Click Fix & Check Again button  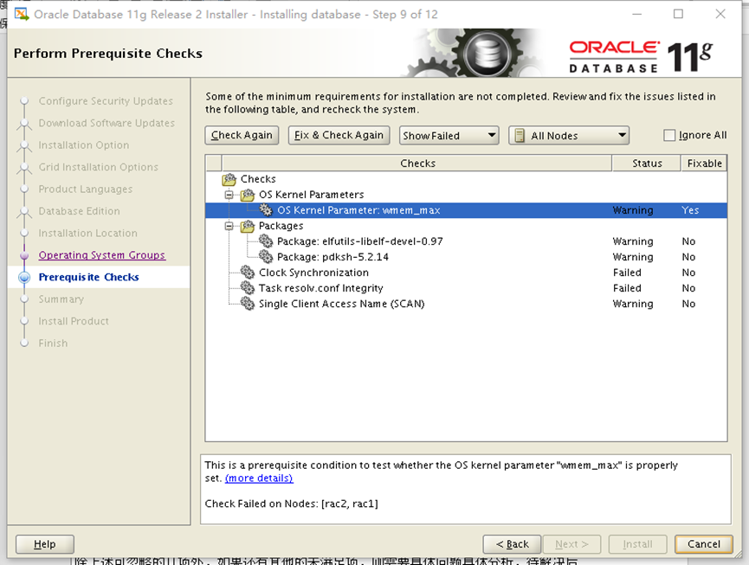339,136
